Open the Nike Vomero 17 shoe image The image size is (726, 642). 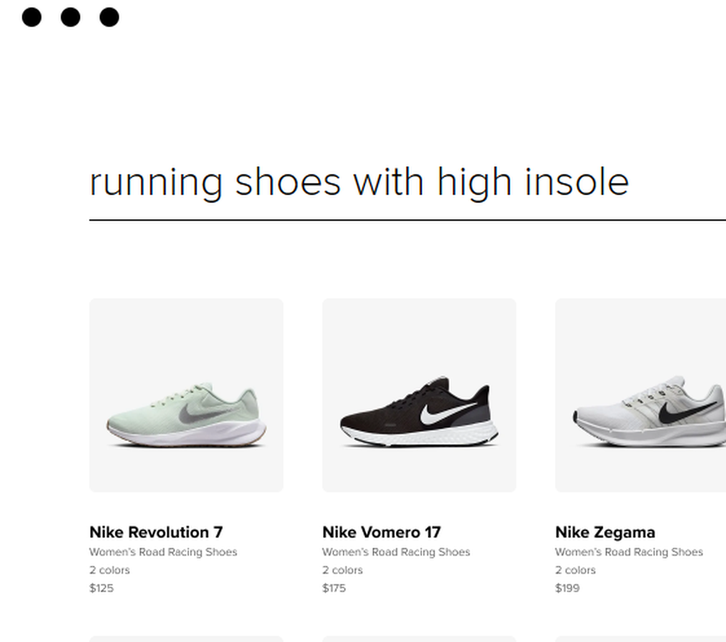[x=419, y=395]
